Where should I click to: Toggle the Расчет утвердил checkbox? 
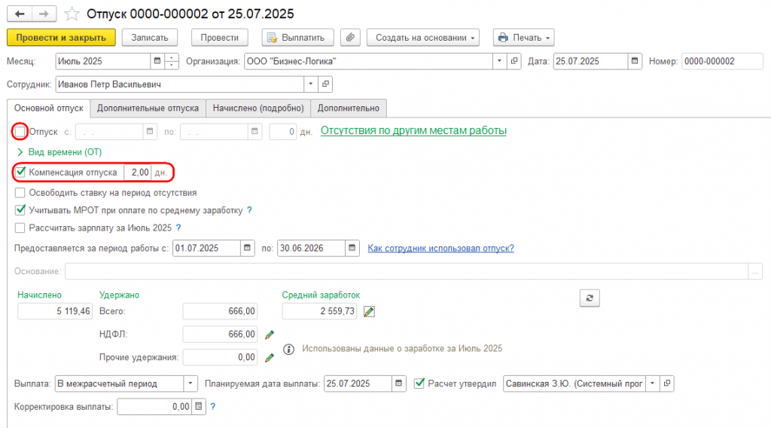pyautogui.click(x=419, y=384)
